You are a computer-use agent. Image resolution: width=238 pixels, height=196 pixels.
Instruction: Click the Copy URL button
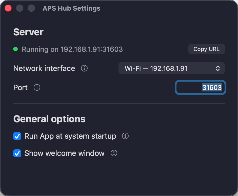pos(206,49)
